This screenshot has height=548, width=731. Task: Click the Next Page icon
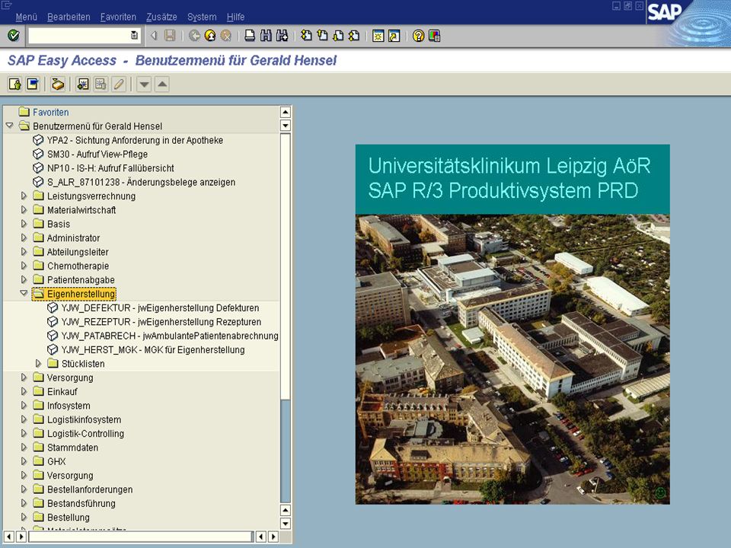pyautogui.click(x=338, y=36)
